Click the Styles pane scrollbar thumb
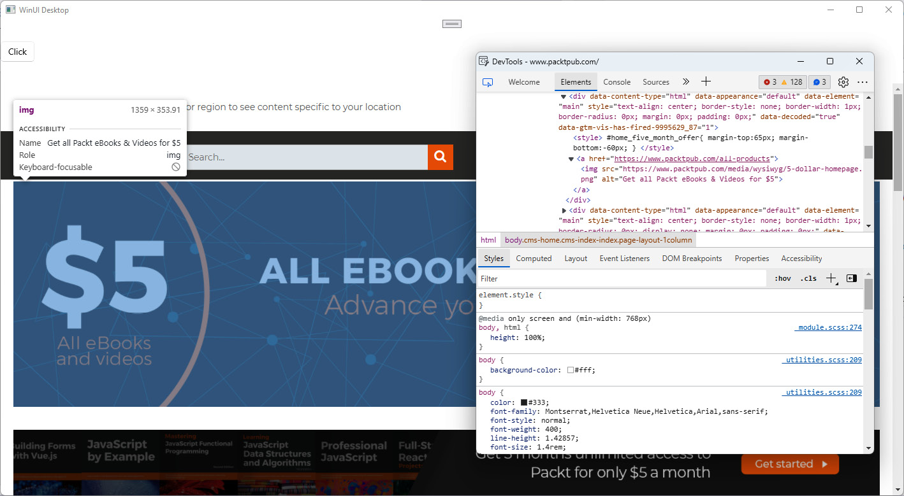Viewport: 904px width, 496px height. [x=868, y=294]
